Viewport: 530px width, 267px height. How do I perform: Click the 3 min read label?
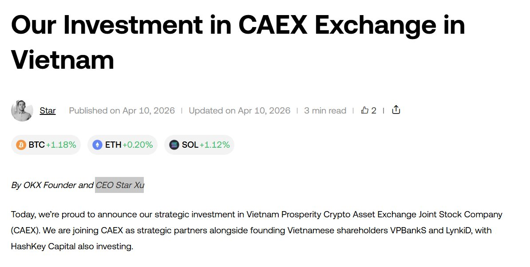[x=324, y=110]
